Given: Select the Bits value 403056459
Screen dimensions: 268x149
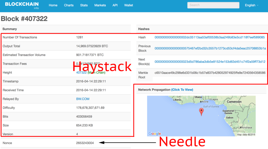Looking at the screenshot, I should click(84, 117).
